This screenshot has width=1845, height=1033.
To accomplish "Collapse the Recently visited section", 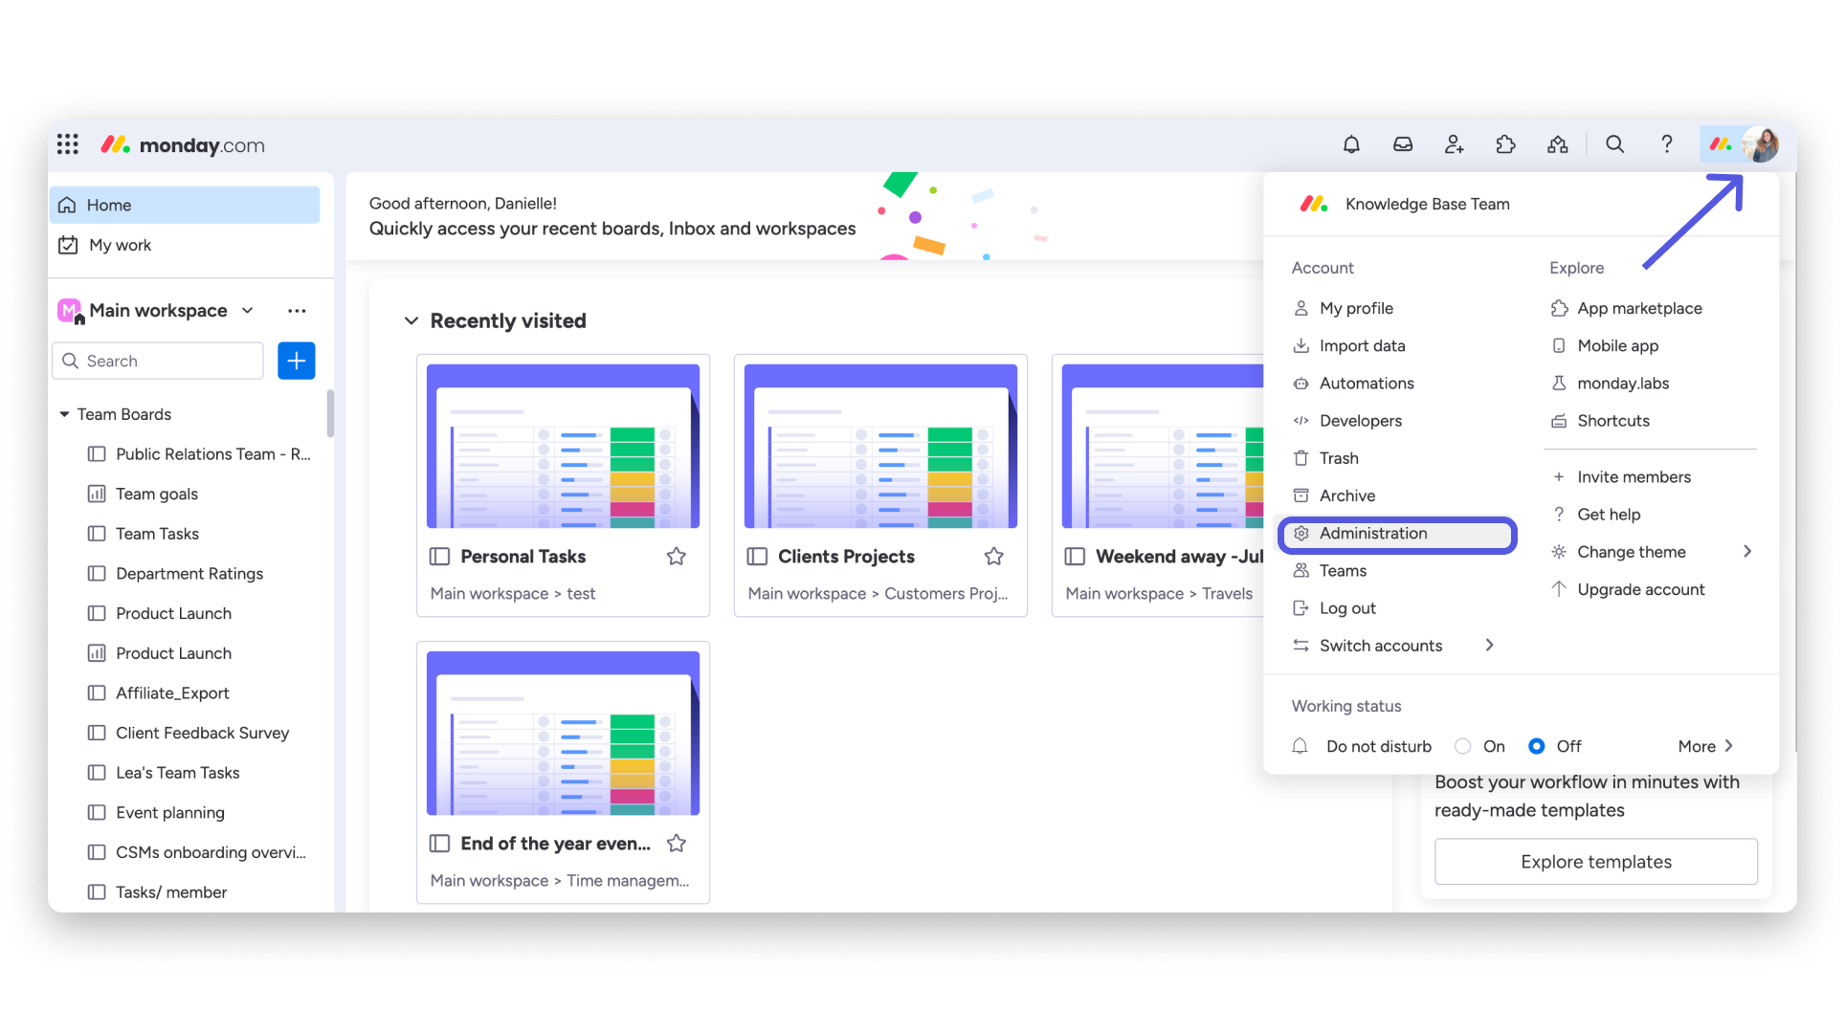I will 411,320.
